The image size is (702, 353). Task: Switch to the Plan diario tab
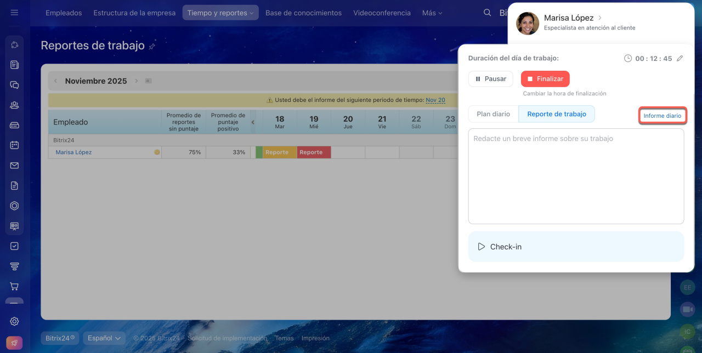[493, 114]
